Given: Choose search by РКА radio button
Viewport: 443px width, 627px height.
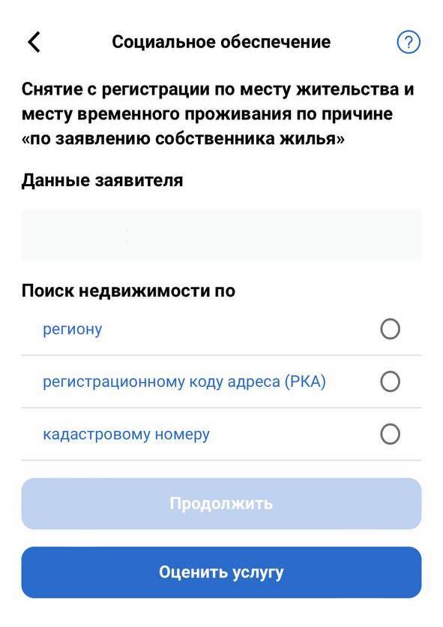Looking at the screenshot, I should coord(390,381).
